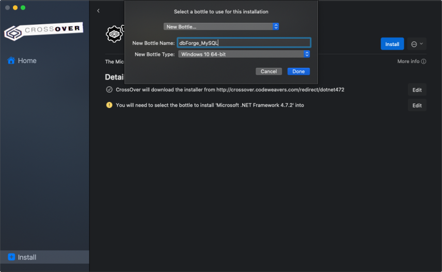Close the CrossOver window
Viewport: 442px width, 272px height.
click(x=7, y=8)
